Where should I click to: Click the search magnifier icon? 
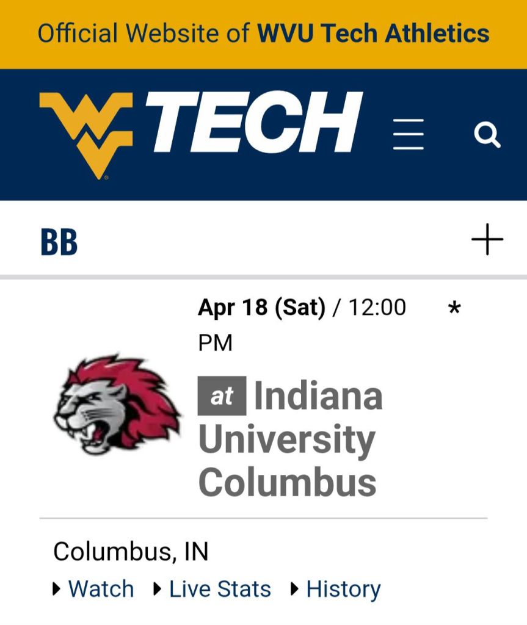pos(487,134)
